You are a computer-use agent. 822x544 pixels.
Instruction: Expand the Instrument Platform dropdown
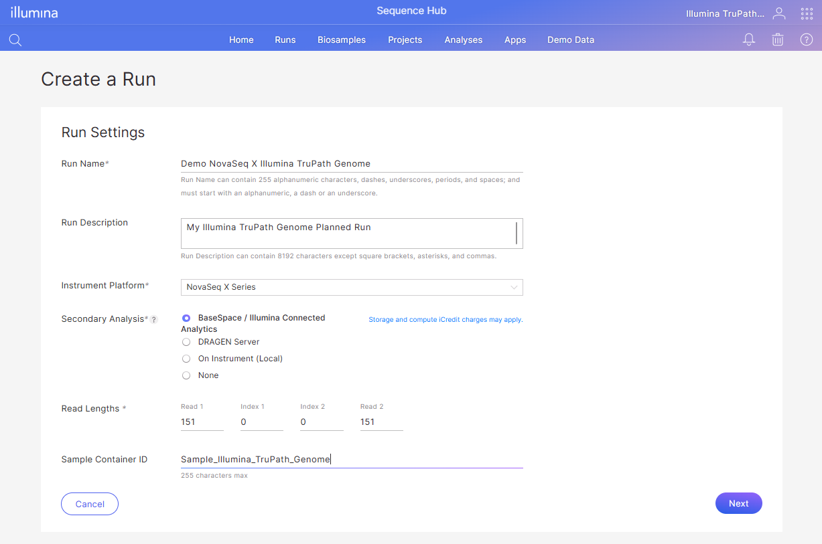pyautogui.click(x=352, y=287)
